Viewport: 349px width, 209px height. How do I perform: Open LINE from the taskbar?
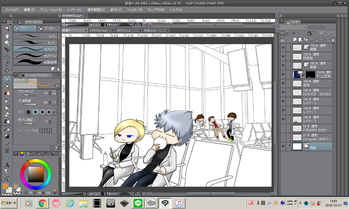pos(138,203)
